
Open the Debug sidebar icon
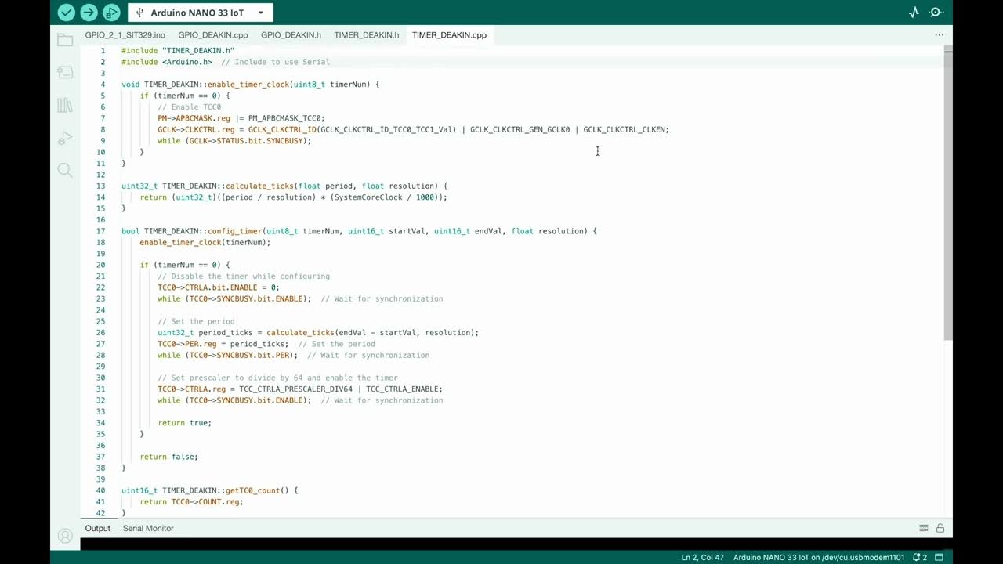point(65,138)
